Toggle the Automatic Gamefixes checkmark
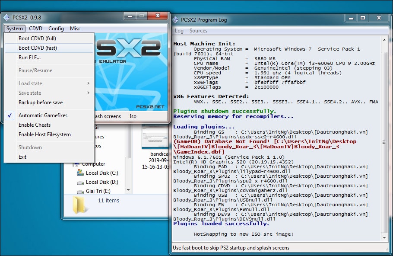Viewport: 393px width, 256px height. coord(10,115)
